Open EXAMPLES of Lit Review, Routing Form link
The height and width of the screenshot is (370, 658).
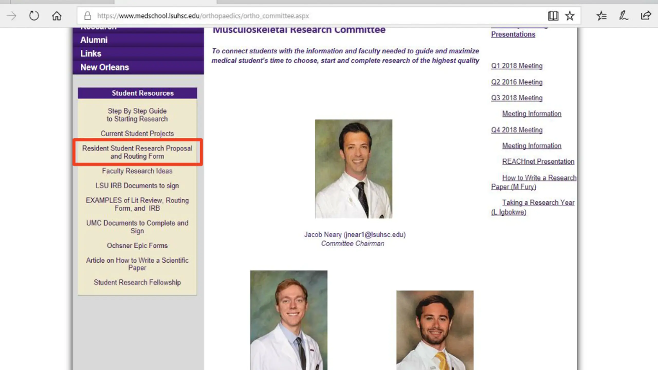tap(137, 204)
